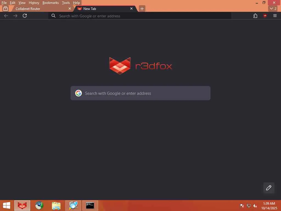Focus the center Google search box
The image size is (281, 211).
tap(140, 93)
